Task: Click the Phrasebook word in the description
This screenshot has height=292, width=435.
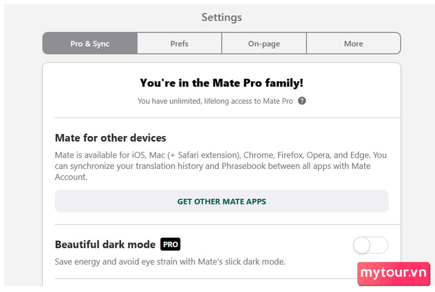Action: point(243,166)
